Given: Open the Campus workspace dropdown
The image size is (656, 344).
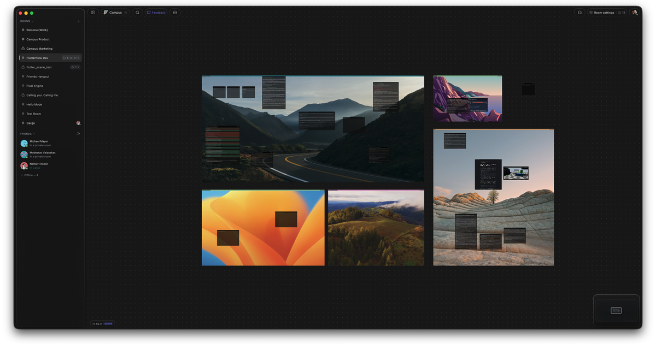Looking at the screenshot, I should tap(115, 13).
